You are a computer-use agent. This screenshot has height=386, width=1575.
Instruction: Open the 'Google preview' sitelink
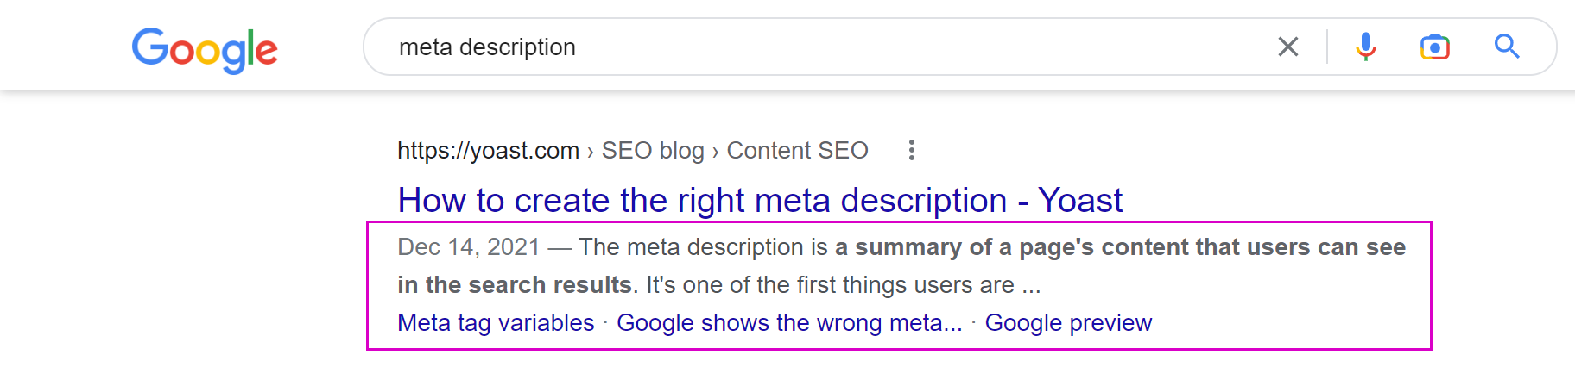tap(1068, 323)
